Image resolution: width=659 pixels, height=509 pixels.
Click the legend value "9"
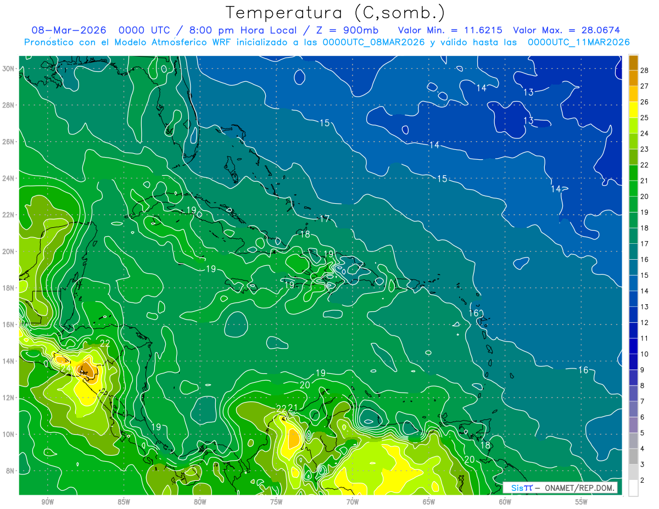pyautogui.click(x=643, y=370)
